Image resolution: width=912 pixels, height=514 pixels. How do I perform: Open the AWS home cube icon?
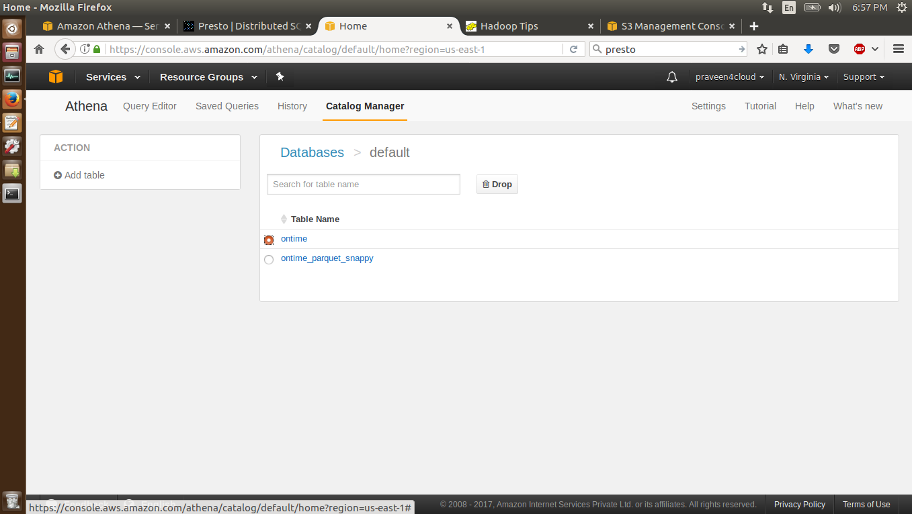pyautogui.click(x=56, y=76)
